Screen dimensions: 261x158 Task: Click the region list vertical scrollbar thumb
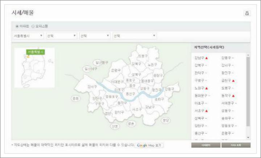(x=248, y=91)
